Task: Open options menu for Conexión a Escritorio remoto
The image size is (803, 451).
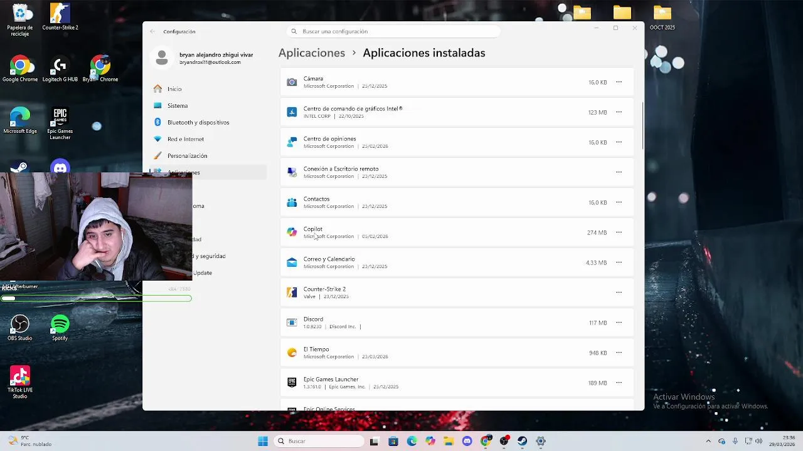Action: tap(619, 172)
